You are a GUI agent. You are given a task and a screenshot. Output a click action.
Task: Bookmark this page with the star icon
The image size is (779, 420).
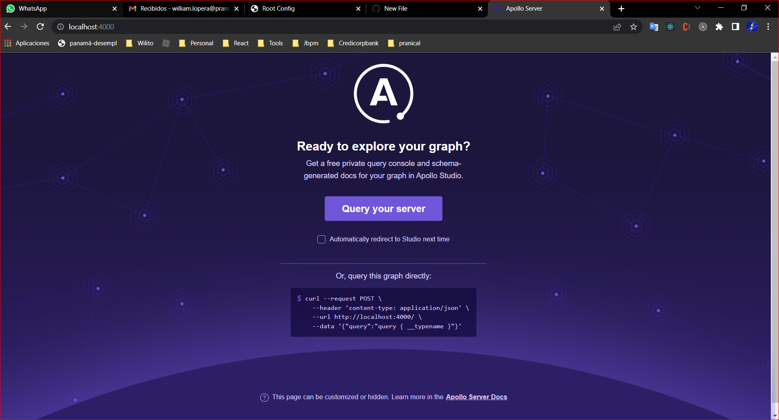tap(633, 27)
